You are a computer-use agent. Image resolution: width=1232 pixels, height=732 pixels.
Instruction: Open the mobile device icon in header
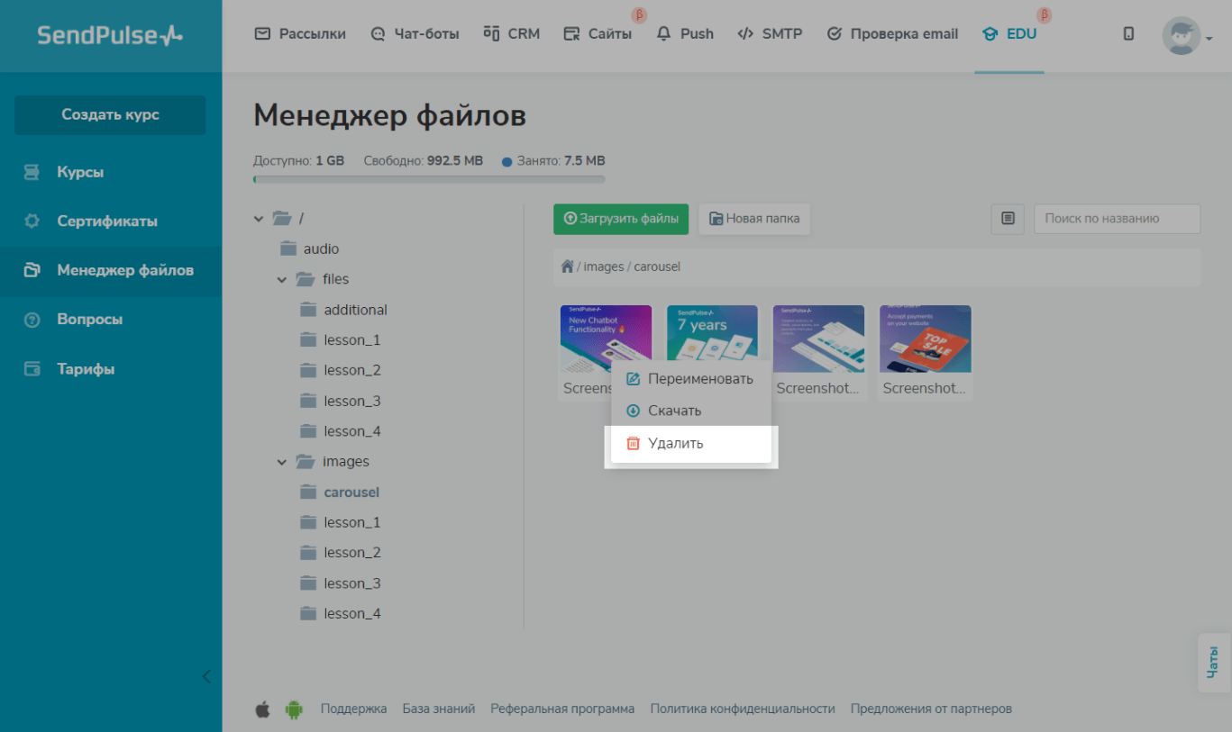click(1128, 34)
